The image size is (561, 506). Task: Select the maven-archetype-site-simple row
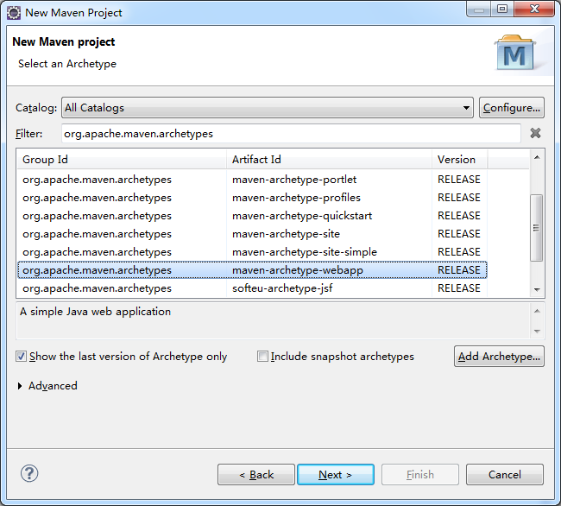click(x=252, y=252)
